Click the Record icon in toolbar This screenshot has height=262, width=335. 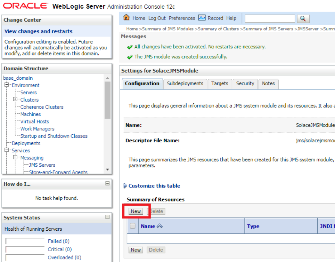(202, 18)
